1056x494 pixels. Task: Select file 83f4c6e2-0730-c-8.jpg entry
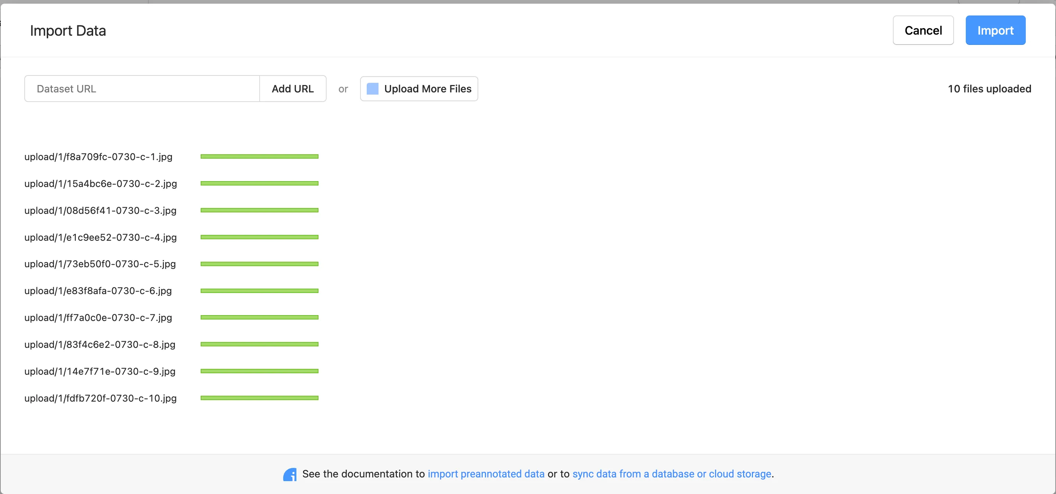click(100, 345)
